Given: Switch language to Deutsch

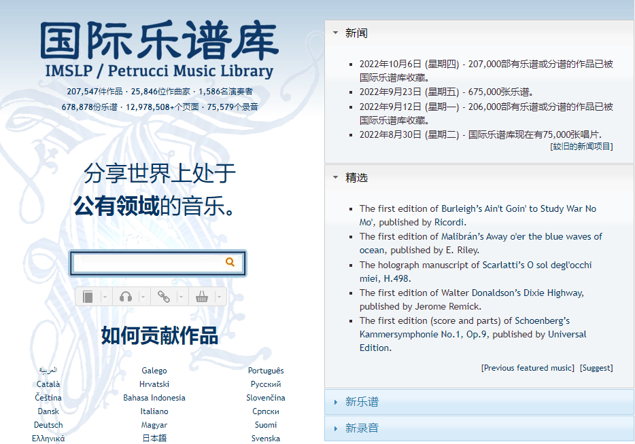Looking at the screenshot, I should coord(48,425).
